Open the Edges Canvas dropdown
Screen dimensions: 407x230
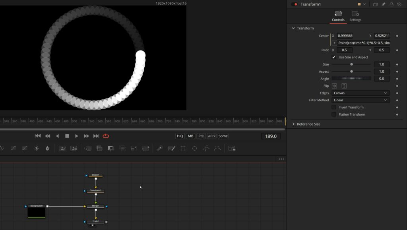pyautogui.click(x=360, y=93)
